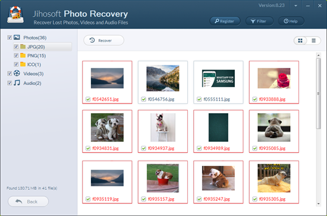
Task: Select the f0935085.jpg puppy back thumbnail
Action: pos(274,127)
